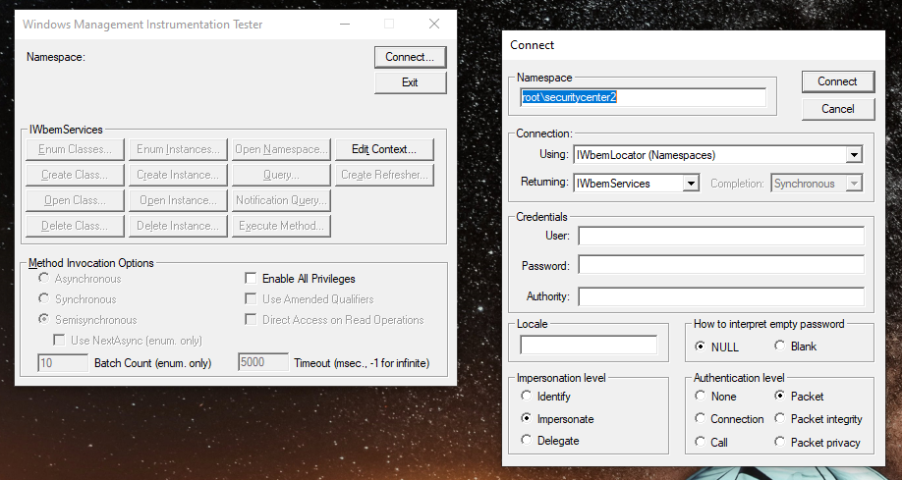Image resolution: width=902 pixels, height=480 pixels.
Task: Choose Packet privacy authentication level
Action: coord(780,443)
